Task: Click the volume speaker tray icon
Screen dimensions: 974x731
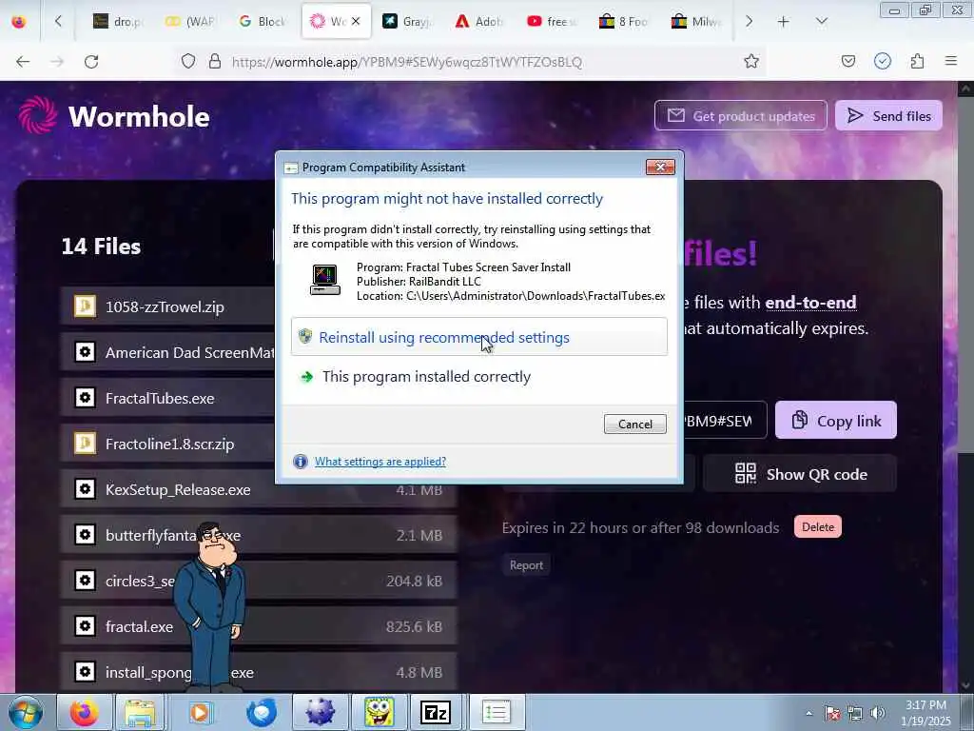Action: (x=878, y=713)
